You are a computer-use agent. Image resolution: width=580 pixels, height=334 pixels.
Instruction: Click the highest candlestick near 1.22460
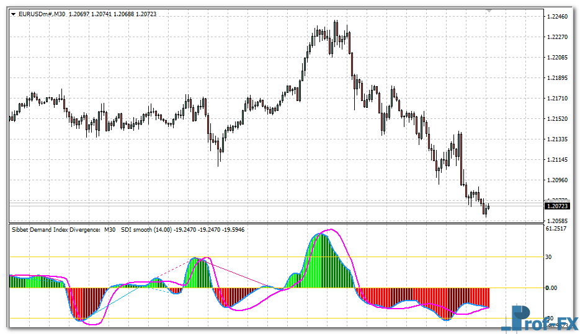click(336, 31)
